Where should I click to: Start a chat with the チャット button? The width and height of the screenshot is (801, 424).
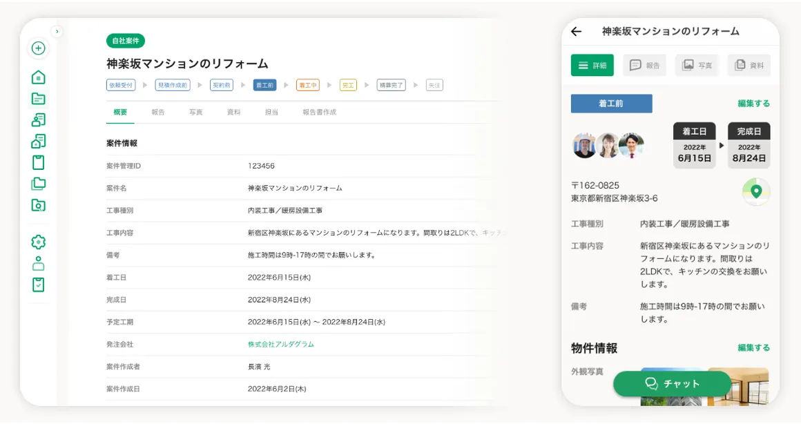click(673, 384)
